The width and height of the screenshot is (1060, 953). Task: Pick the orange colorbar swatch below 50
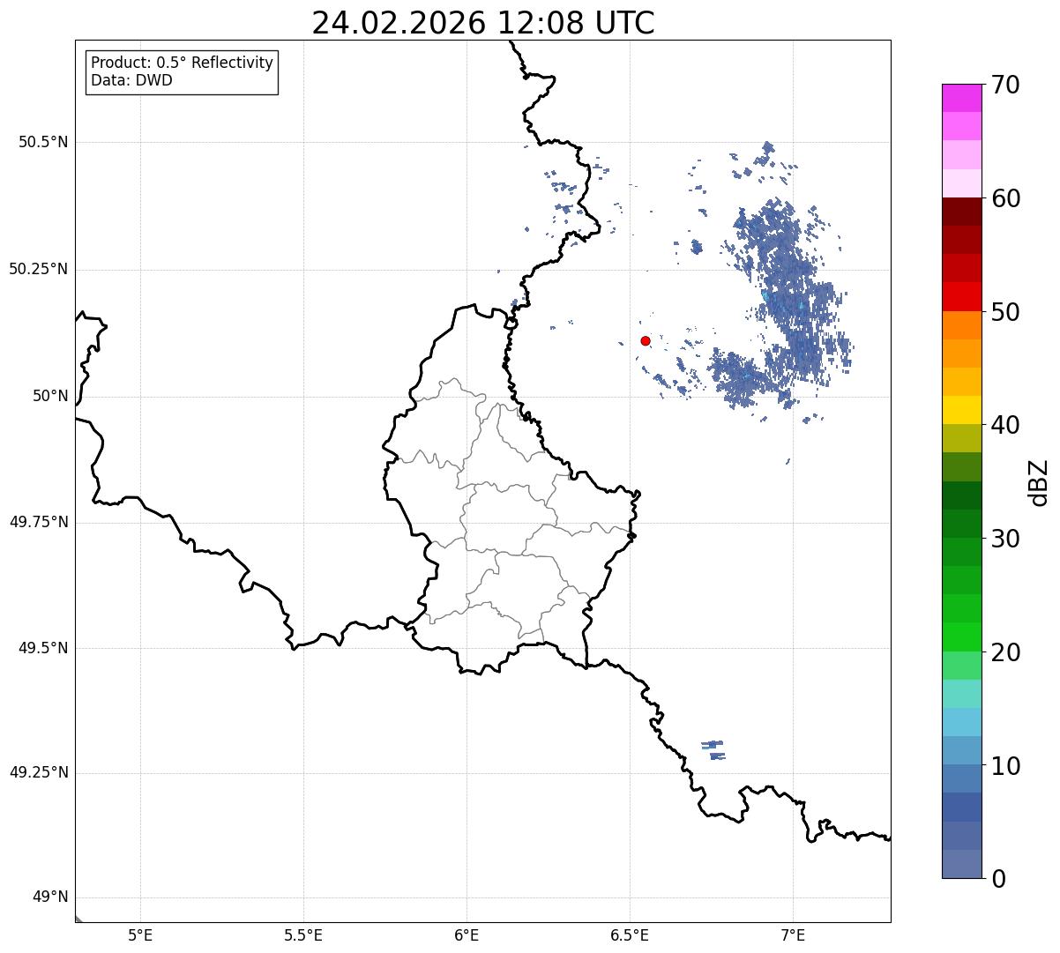[x=962, y=325]
